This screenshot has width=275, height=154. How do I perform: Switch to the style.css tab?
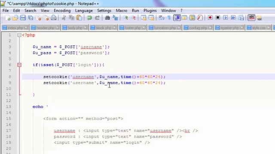259,28
